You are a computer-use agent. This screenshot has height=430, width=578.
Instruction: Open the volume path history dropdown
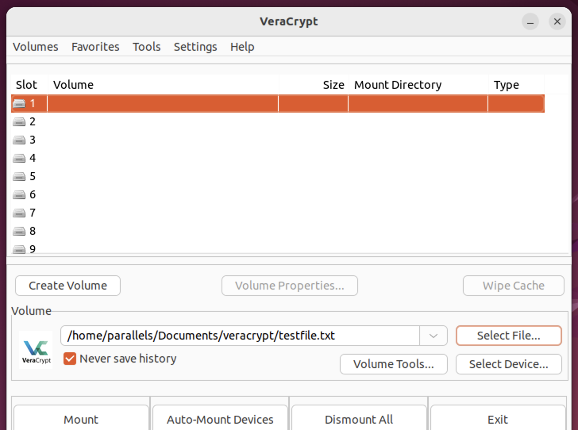coord(433,336)
